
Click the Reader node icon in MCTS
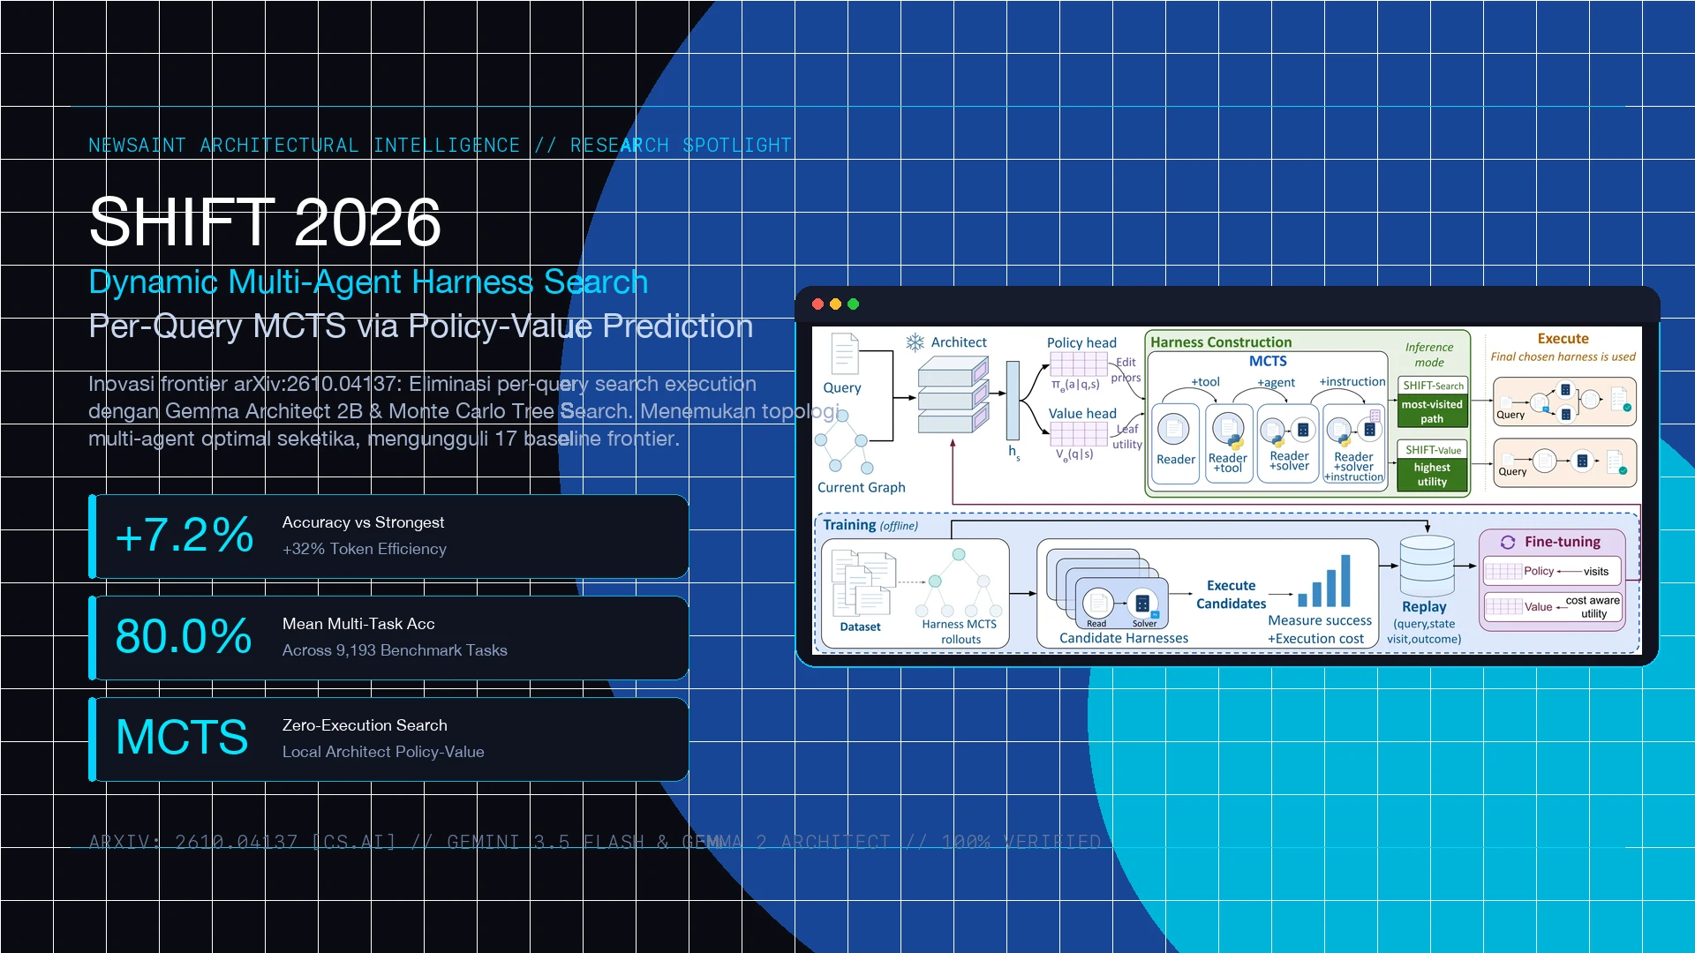tap(1173, 429)
